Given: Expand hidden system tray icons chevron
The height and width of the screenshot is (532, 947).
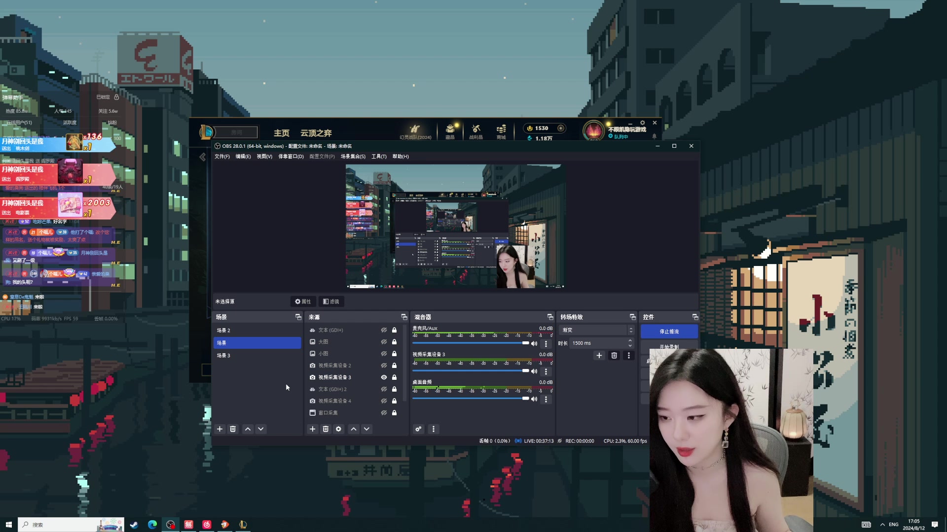Looking at the screenshot, I should (x=882, y=525).
